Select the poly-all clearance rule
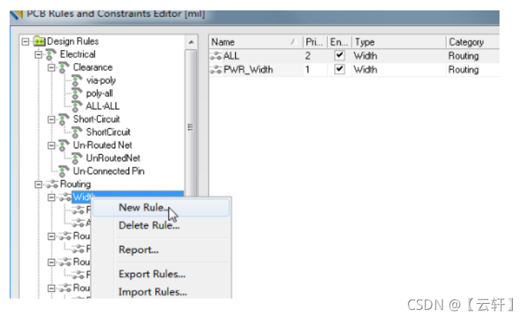The image size is (524, 318). coord(99,93)
